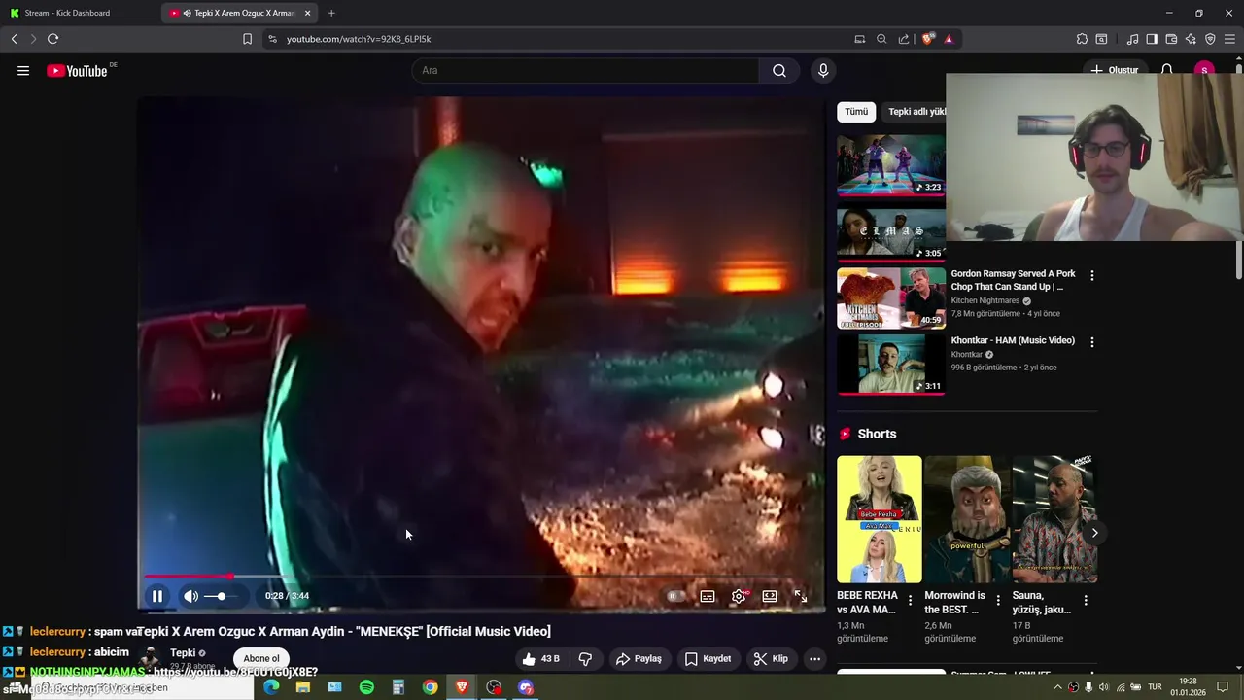Seek on the red video progress bar

coord(481,577)
